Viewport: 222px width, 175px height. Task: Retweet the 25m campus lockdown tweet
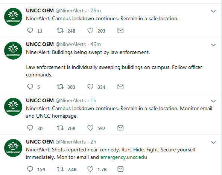coord(60,30)
